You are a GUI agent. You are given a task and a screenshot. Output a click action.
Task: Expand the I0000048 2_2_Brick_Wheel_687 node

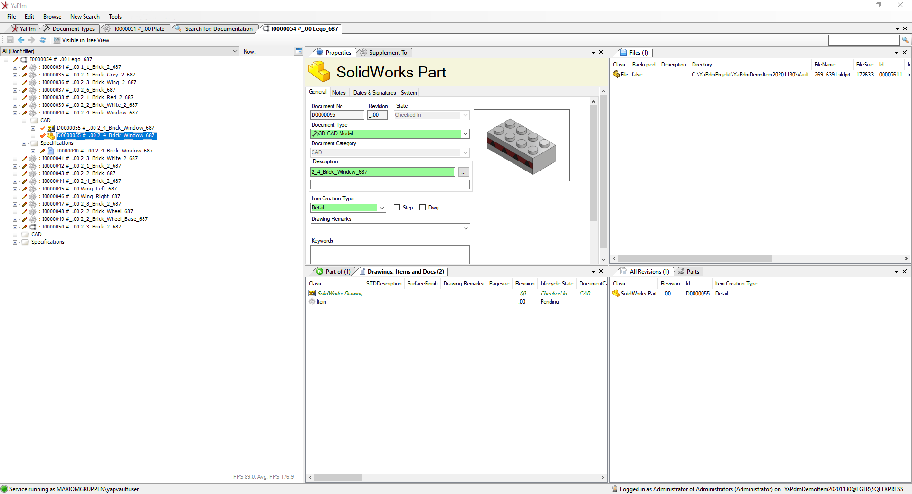coord(15,212)
